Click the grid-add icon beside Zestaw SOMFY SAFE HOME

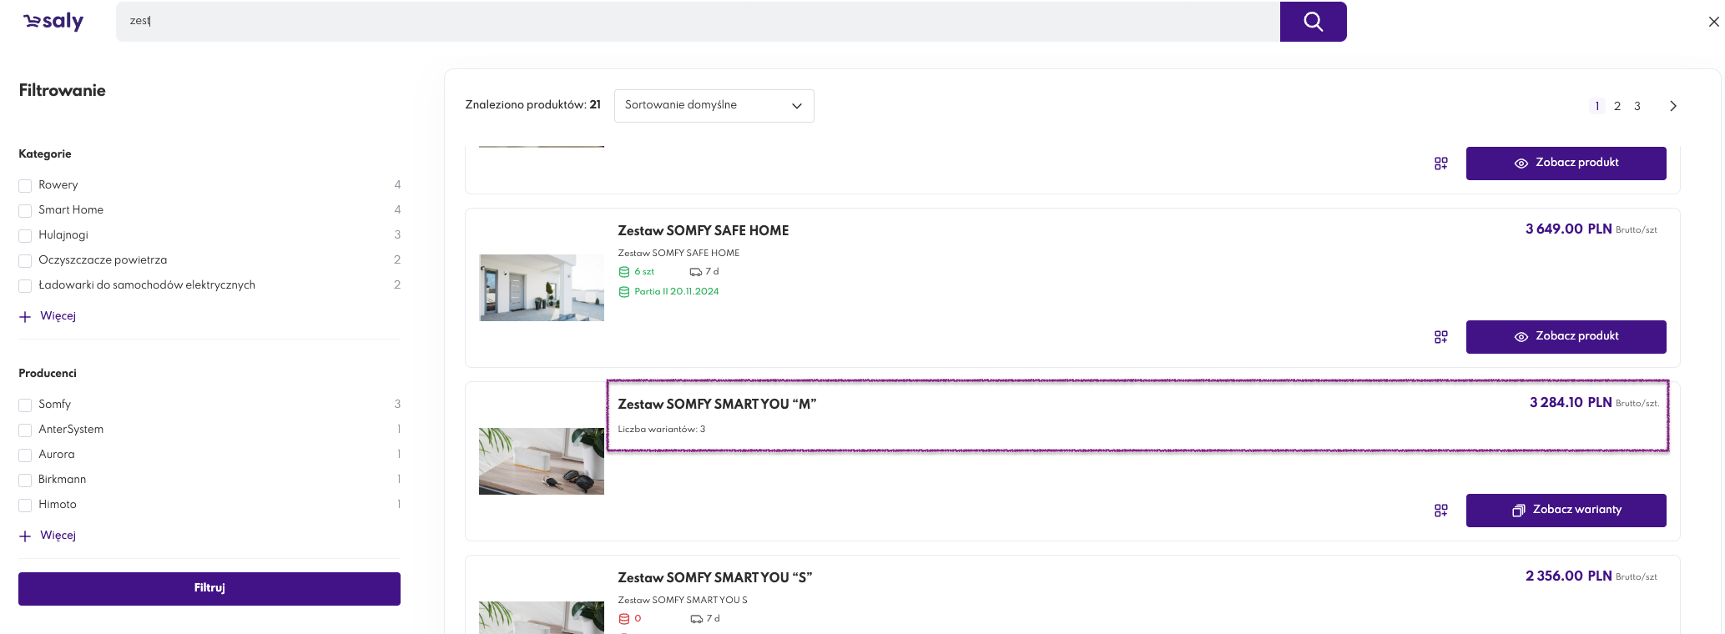pos(1440,337)
